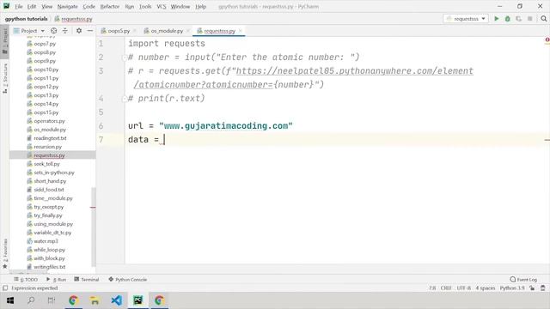Open File Explorer from the taskbar
The width and height of the screenshot is (550, 309).
coord(95,300)
